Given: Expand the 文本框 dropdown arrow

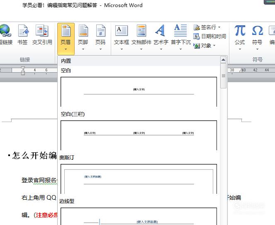Looking at the screenshot, I should pos(122,49).
